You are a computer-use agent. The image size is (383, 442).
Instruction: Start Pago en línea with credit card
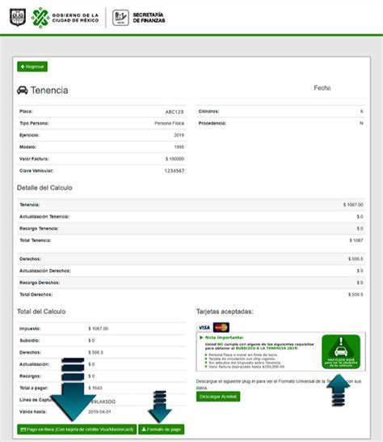(x=77, y=429)
